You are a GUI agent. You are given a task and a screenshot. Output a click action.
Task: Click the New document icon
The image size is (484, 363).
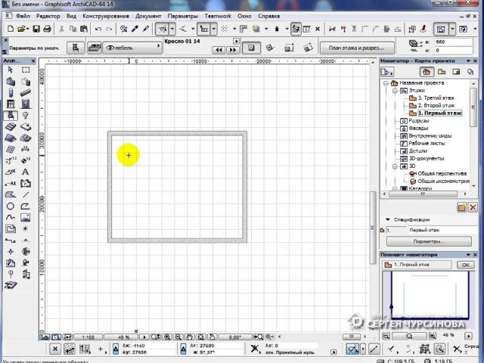(x=11, y=29)
